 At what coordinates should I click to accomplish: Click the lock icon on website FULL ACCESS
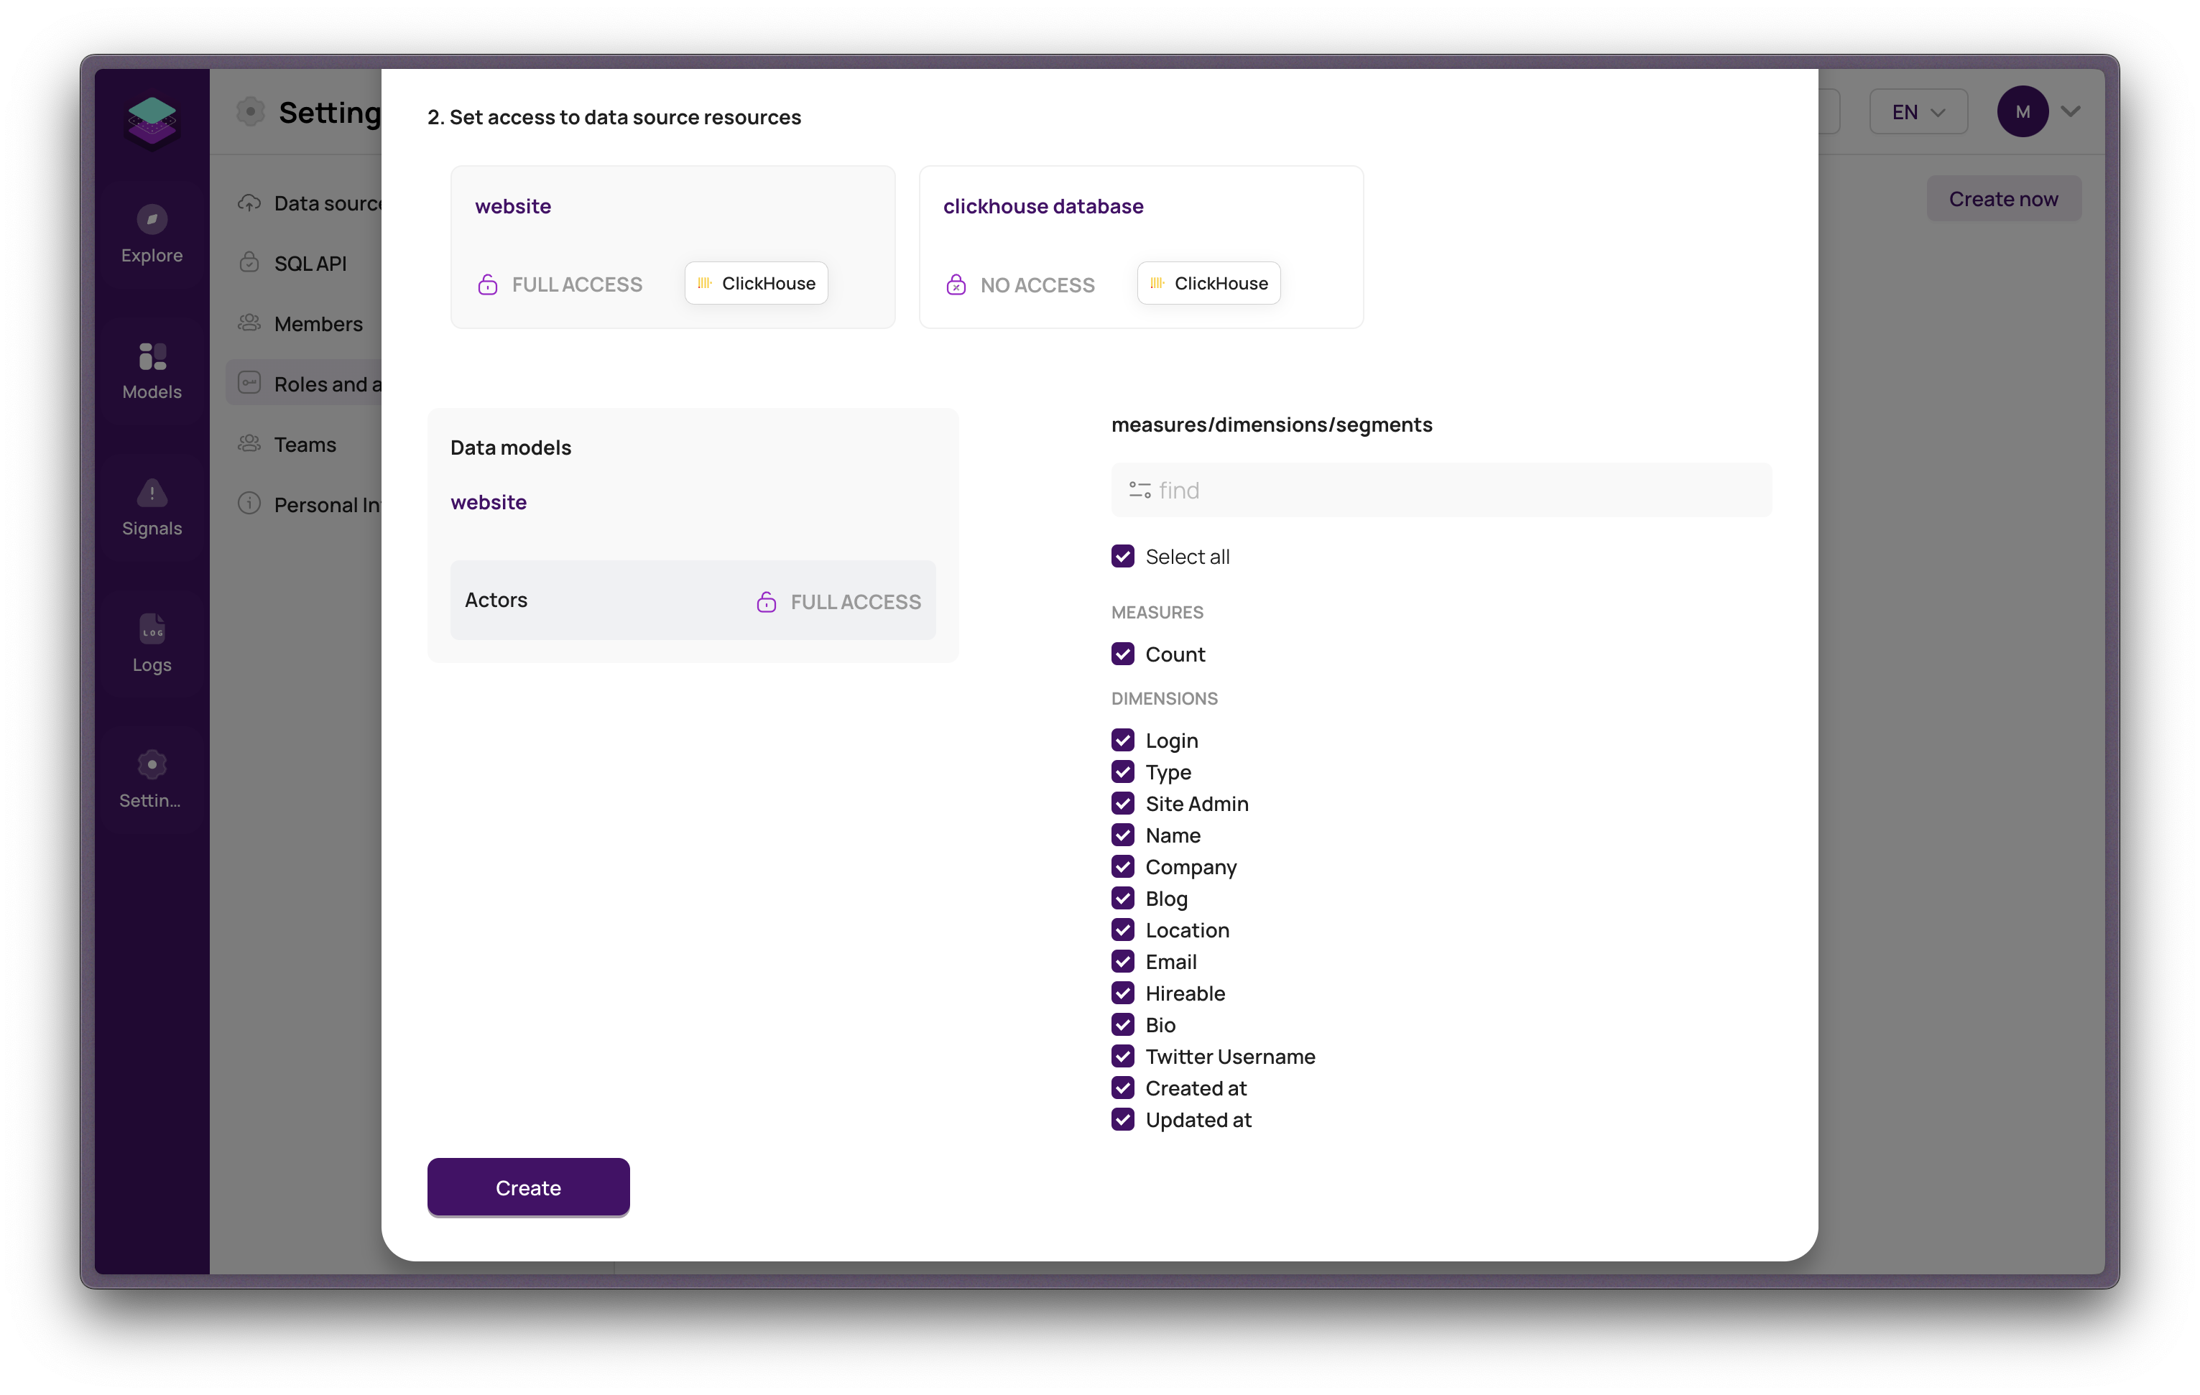487,284
